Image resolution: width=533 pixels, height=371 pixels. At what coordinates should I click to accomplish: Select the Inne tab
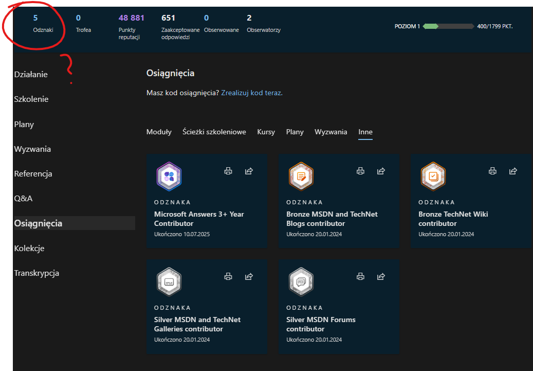point(365,132)
